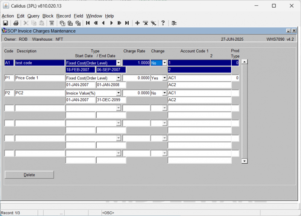Open Type dropdown in first empty row
The width and height of the screenshot is (301, 216).
point(119,108)
